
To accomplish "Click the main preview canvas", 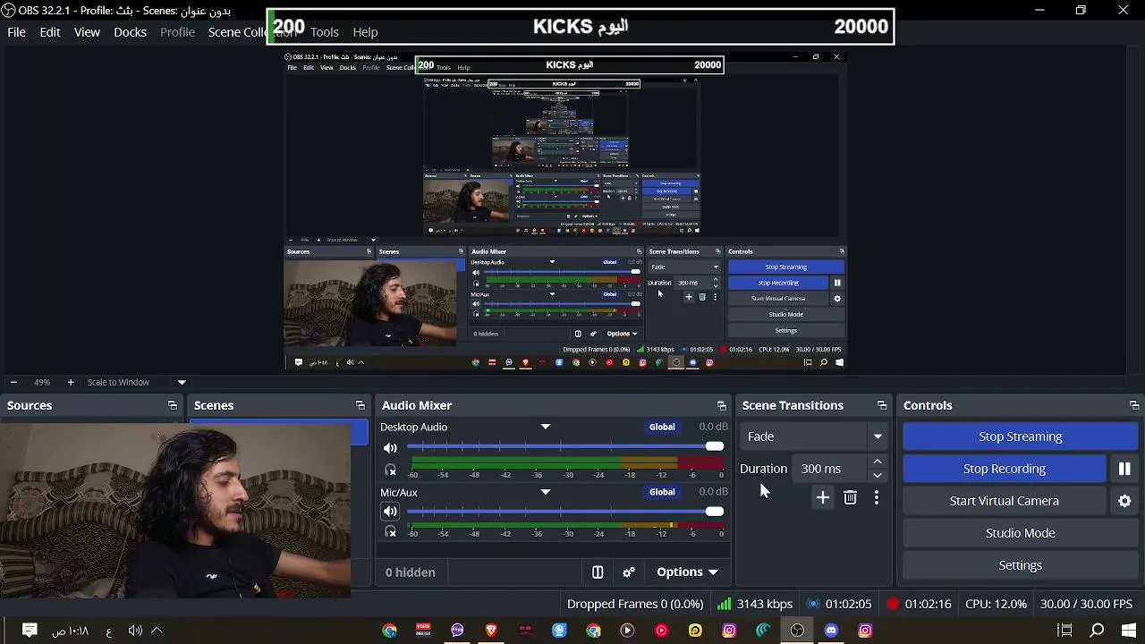I will 565,210.
